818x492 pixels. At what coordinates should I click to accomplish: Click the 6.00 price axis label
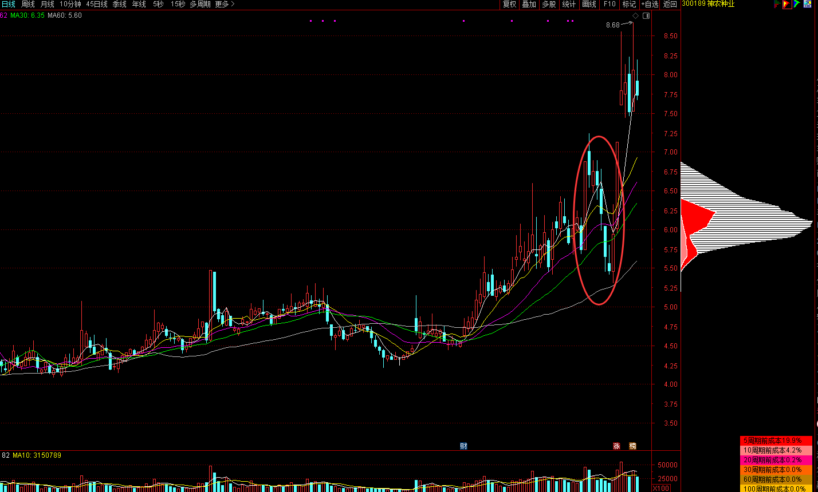tap(670, 230)
